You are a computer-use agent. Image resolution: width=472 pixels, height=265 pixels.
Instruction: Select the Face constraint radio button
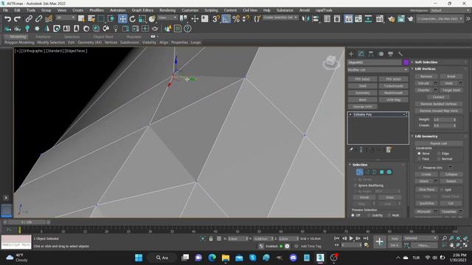[419, 159]
